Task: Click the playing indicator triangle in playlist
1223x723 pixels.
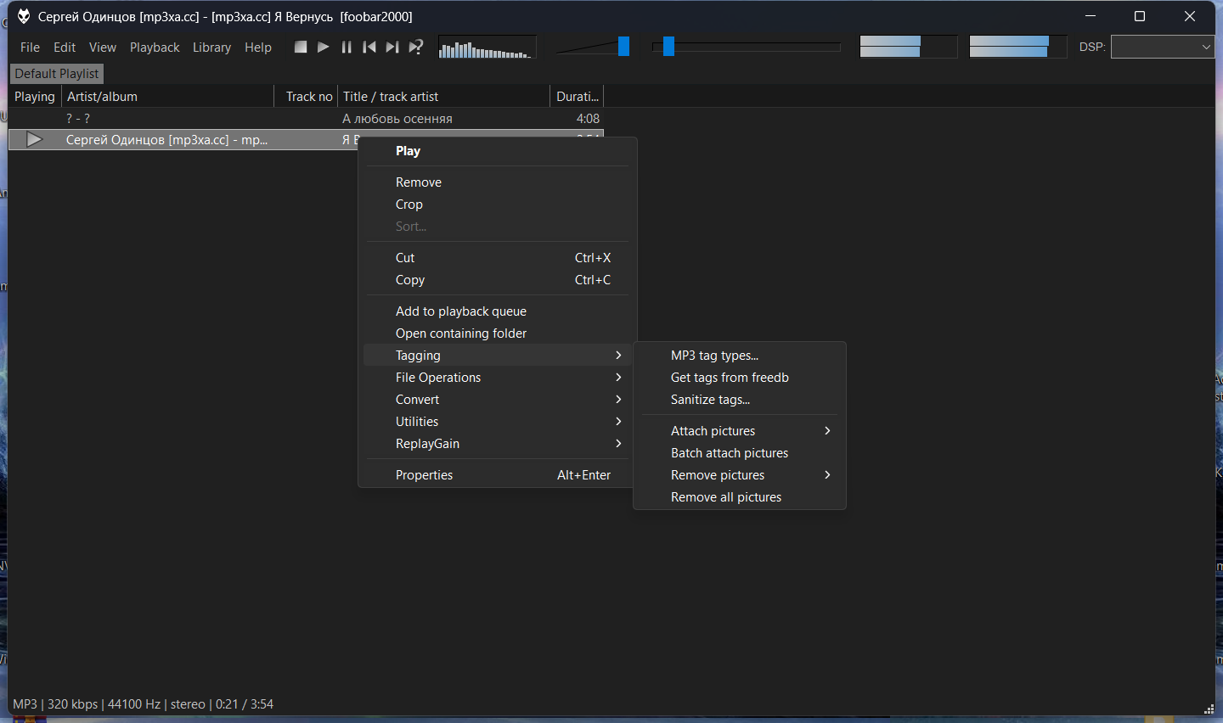Action: click(34, 139)
